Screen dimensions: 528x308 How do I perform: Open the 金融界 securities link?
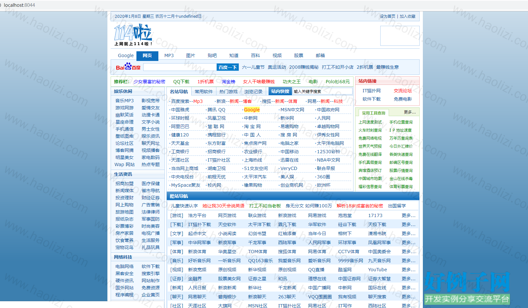coord(195,279)
